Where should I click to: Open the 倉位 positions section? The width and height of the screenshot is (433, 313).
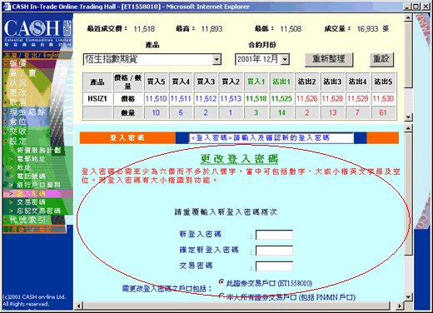click(17, 122)
